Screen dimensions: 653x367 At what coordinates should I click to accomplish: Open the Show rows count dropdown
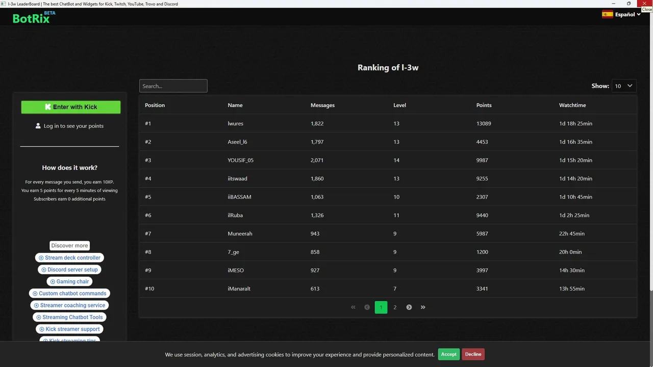[624, 86]
